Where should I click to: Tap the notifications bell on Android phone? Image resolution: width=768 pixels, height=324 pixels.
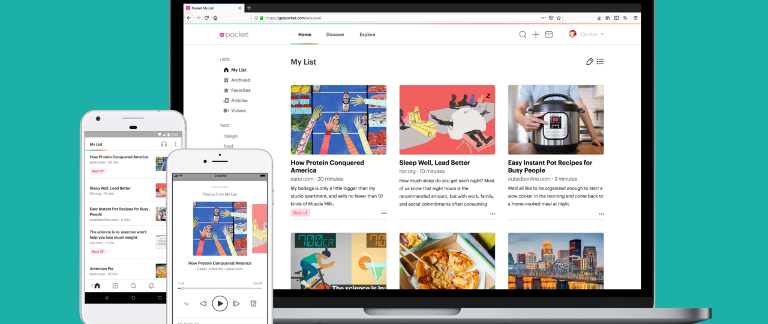151,286
